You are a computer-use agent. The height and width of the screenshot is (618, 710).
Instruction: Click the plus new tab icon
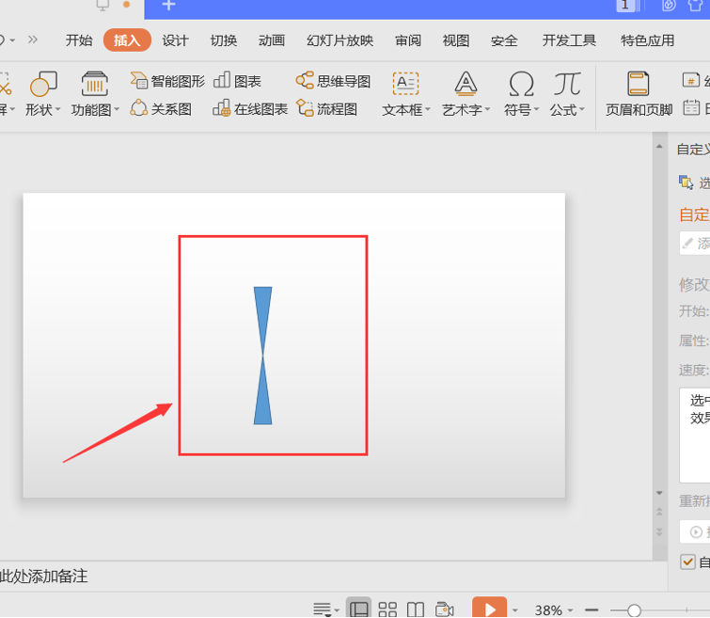[x=168, y=5]
